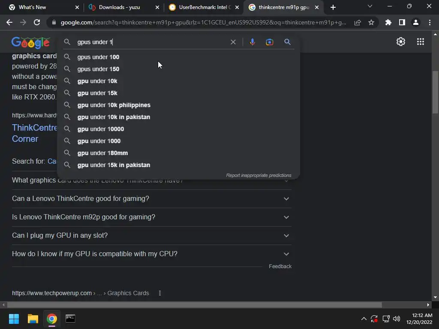Pick suggestion gpu under 10k in pakistan
Screen dimensions: 439x329
[178, 117]
